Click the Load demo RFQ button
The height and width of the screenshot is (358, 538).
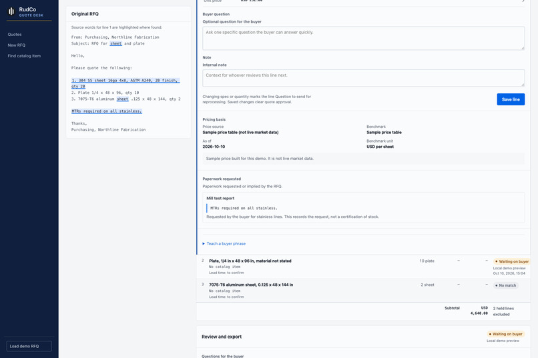29,346
